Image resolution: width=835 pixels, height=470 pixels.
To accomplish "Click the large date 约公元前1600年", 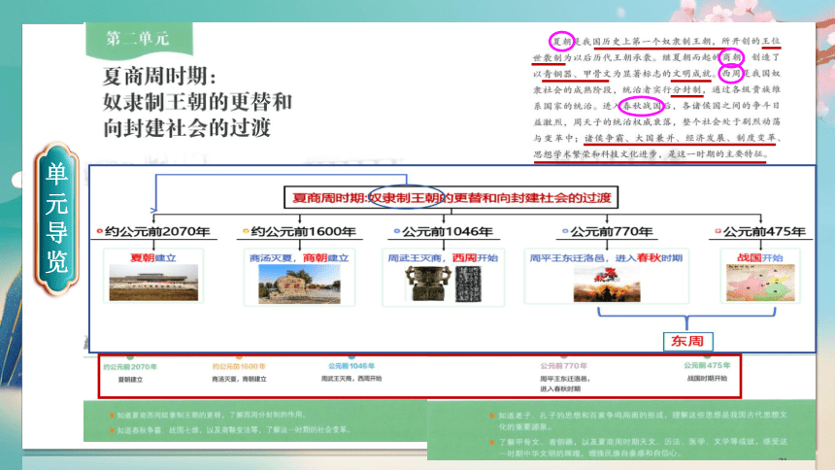I will (x=303, y=231).
